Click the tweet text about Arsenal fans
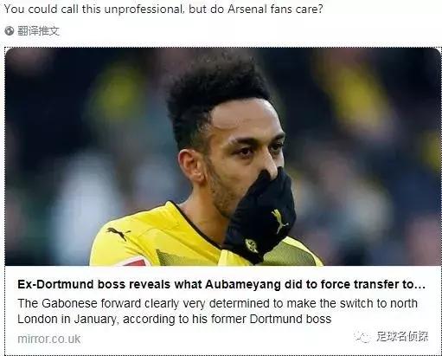The width and height of the screenshot is (442, 356). click(163, 9)
